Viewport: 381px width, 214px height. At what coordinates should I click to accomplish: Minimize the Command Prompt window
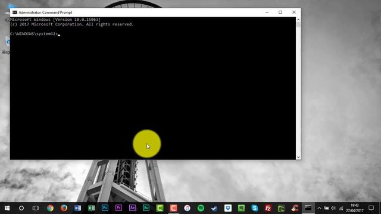267,12
